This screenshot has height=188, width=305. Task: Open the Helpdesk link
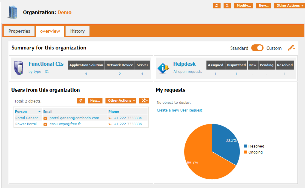(x=185, y=64)
